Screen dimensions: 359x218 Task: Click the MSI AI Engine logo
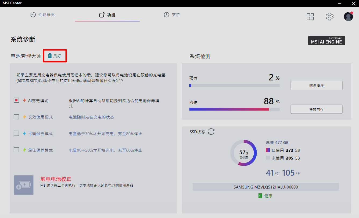coord(326,41)
